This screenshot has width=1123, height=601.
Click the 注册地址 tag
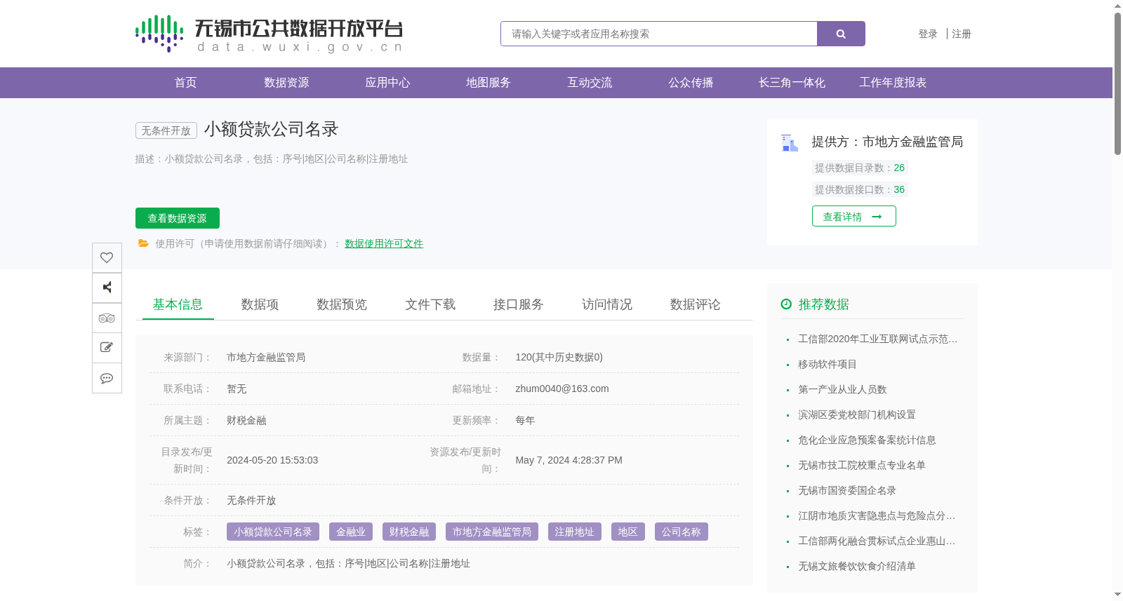click(x=575, y=532)
